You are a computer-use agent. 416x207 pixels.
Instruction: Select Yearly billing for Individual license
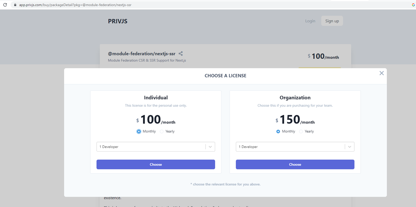tap(162, 132)
